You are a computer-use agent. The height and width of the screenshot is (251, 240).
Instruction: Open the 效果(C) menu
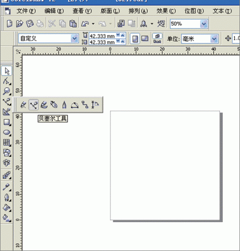click(x=166, y=11)
